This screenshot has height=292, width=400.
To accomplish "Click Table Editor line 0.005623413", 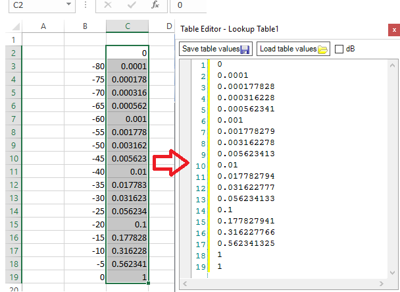I will tap(246, 154).
